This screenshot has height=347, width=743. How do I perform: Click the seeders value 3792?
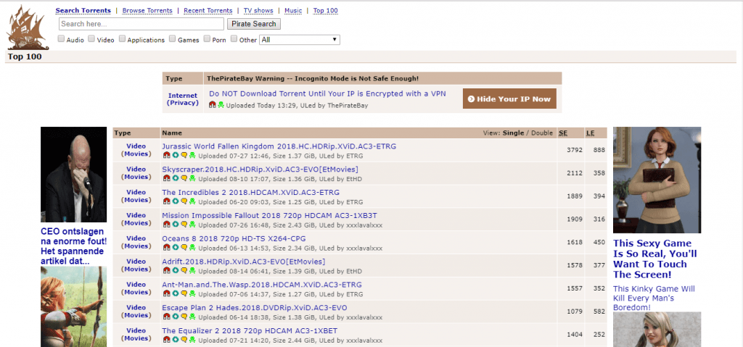pos(575,150)
